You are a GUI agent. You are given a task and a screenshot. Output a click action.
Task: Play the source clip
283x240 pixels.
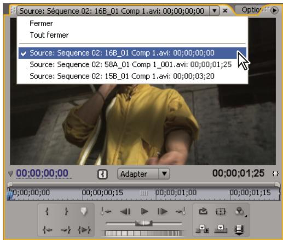tap(145, 211)
